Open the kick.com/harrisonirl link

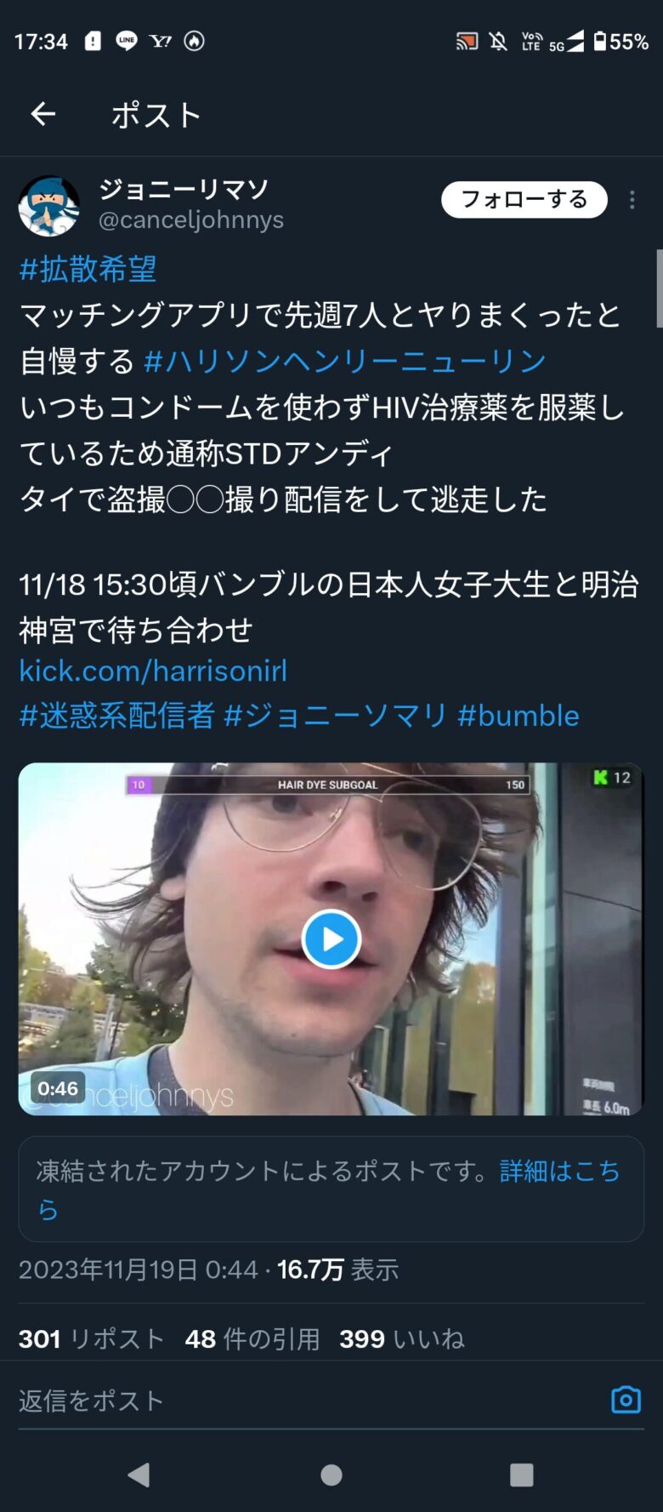[153, 670]
